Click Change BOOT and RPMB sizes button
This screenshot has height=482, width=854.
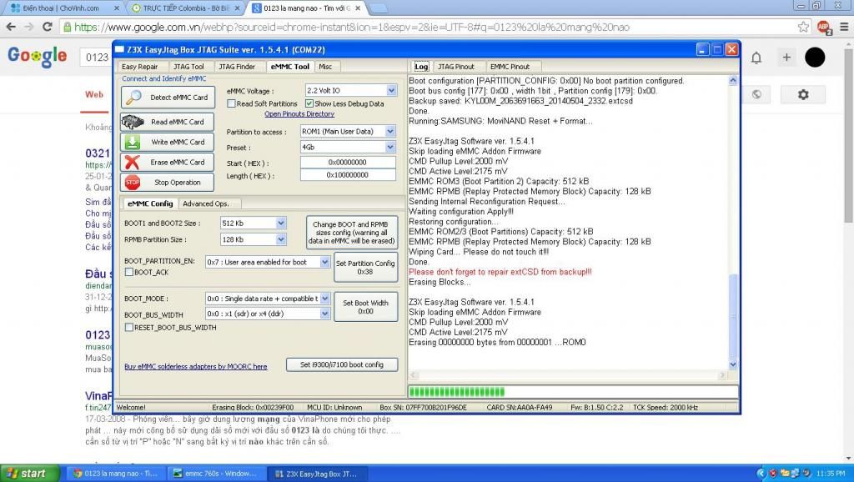352,232
